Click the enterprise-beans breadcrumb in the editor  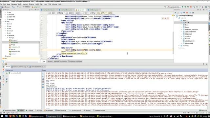tap(65, 13)
